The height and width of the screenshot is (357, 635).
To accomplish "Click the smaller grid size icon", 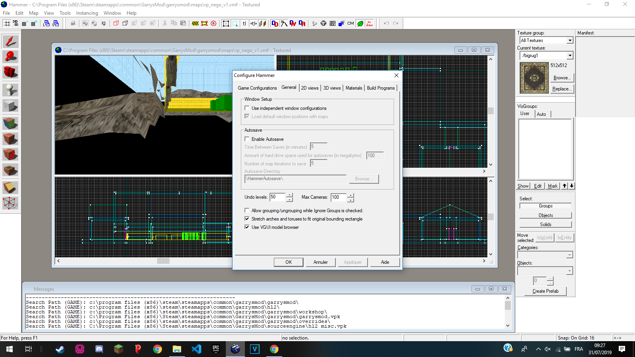I will coord(25,23).
